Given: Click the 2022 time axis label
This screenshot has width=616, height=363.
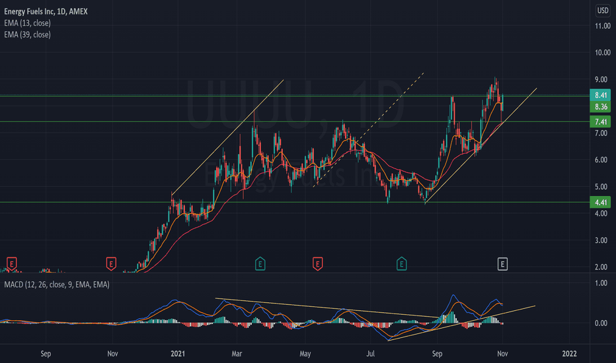Looking at the screenshot, I should [x=569, y=354].
